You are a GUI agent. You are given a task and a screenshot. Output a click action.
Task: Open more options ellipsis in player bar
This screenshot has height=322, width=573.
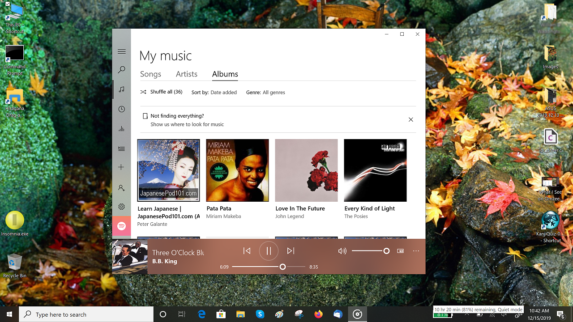416,251
